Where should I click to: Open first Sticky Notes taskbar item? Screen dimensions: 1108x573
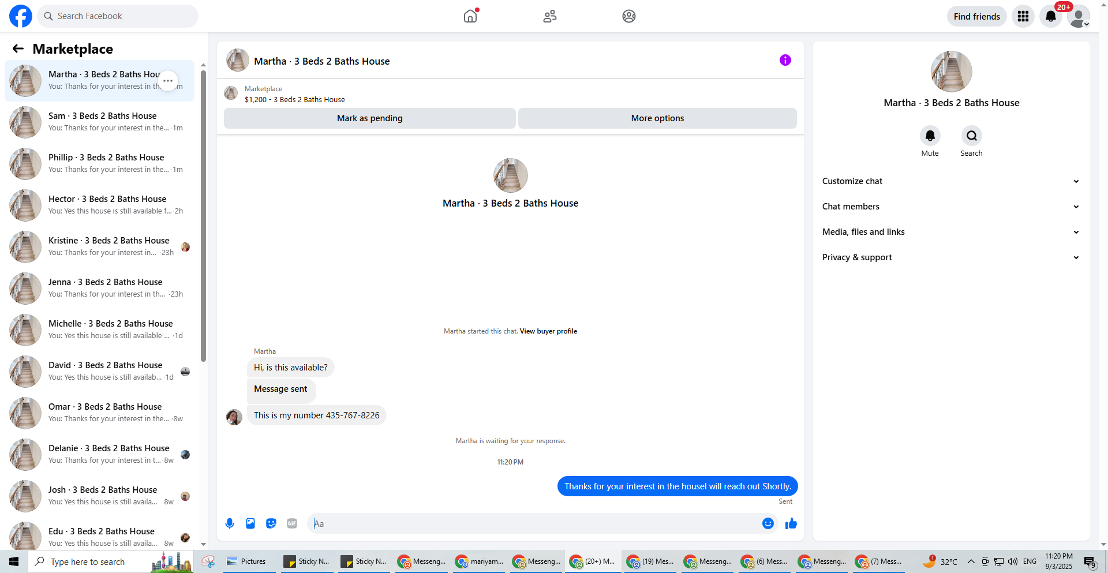(307, 561)
